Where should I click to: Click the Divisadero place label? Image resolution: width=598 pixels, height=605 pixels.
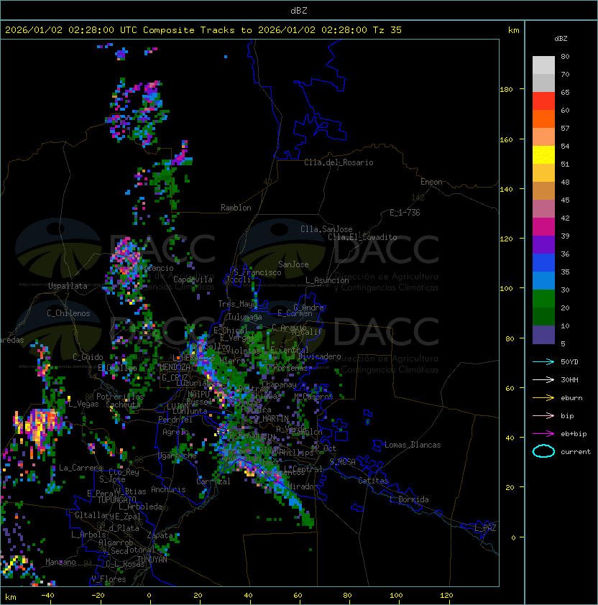pos(319,356)
